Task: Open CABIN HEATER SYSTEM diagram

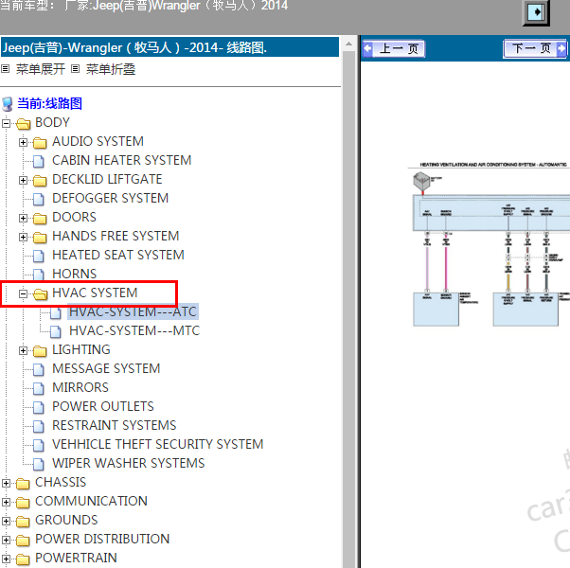Action: 122,160
